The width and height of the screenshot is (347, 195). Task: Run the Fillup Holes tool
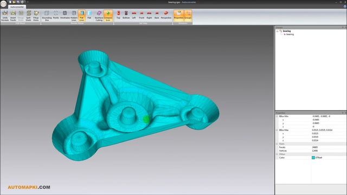pos(36,16)
